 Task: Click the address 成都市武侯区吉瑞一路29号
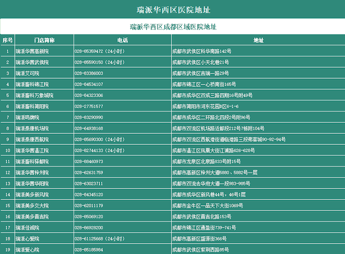click(x=201, y=73)
